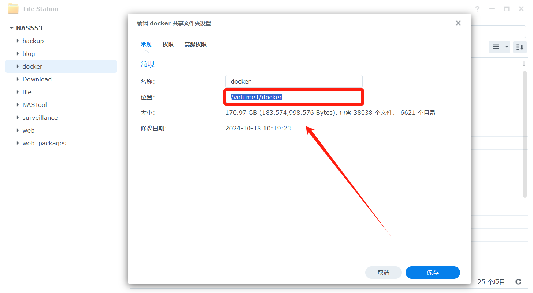Click the File Station folder icon
The height and width of the screenshot is (293, 533).
tap(13, 9)
